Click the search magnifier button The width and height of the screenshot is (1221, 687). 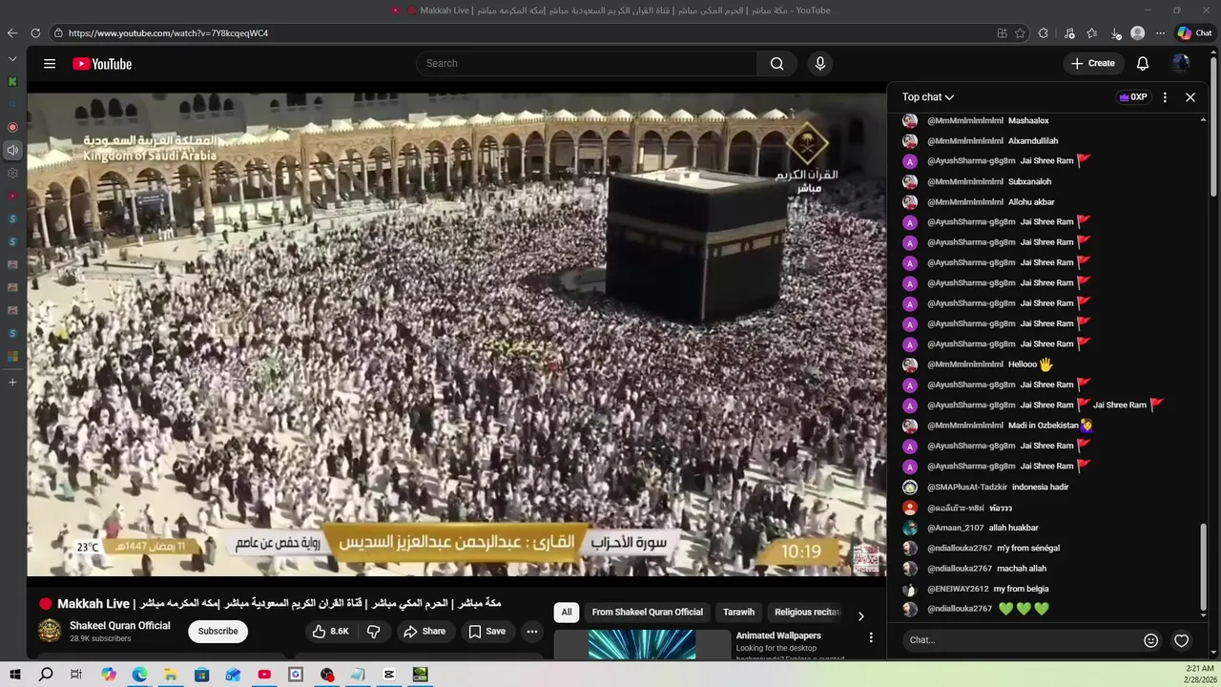pyautogui.click(x=777, y=64)
